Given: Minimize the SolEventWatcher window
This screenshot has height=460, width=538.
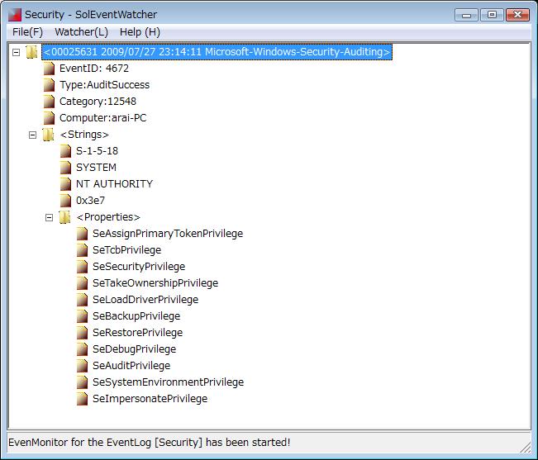Looking at the screenshot, I should click(466, 15).
